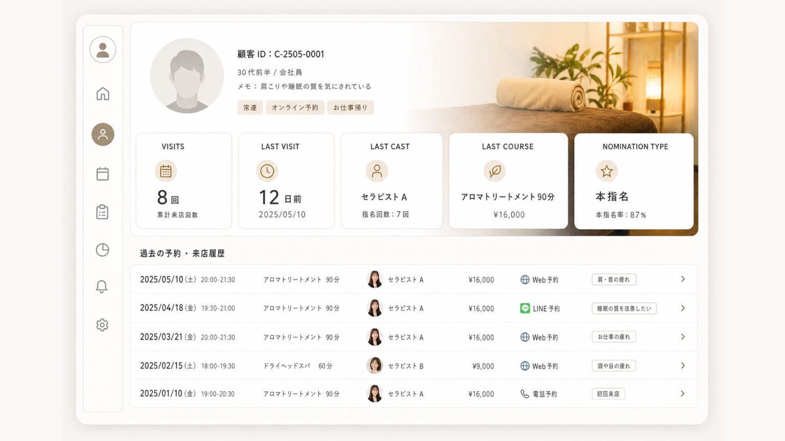Screen dimensions: 785x441
Task: Click the globe icon in 2025/05/10 row
Action: pyautogui.click(x=525, y=280)
